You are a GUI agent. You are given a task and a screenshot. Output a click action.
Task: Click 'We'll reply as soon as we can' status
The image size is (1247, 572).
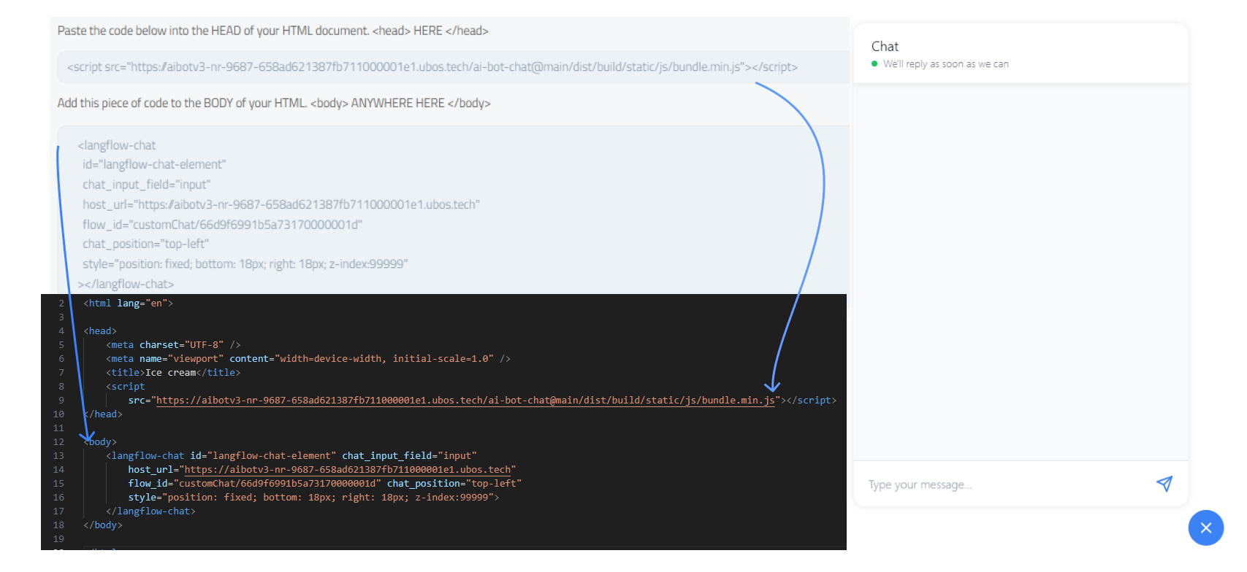(945, 64)
